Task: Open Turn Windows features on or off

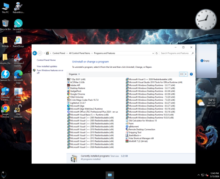Action: (50, 72)
